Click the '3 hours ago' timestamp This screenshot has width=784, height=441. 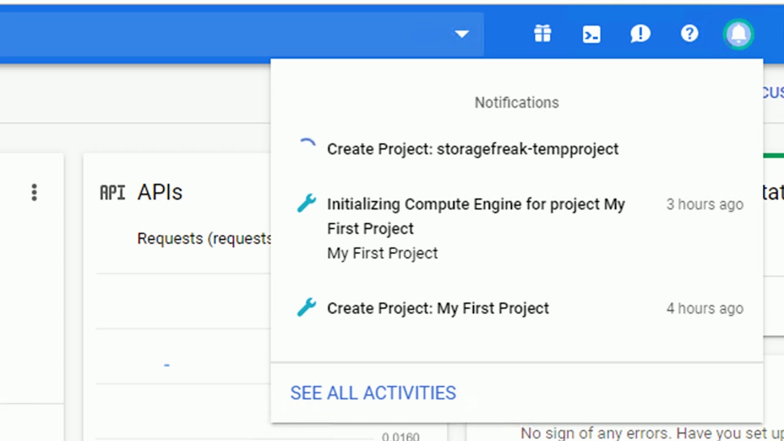[x=705, y=204]
